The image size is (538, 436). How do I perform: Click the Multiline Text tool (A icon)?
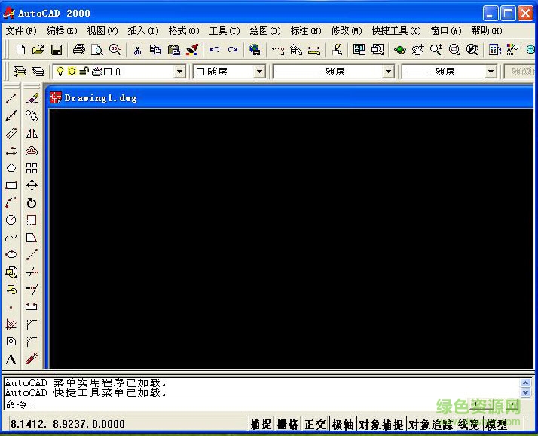click(x=11, y=360)
